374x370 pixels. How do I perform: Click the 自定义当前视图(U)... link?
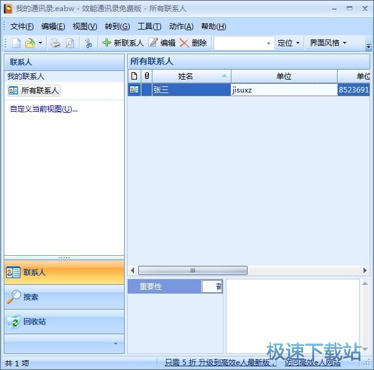(44, 109)
